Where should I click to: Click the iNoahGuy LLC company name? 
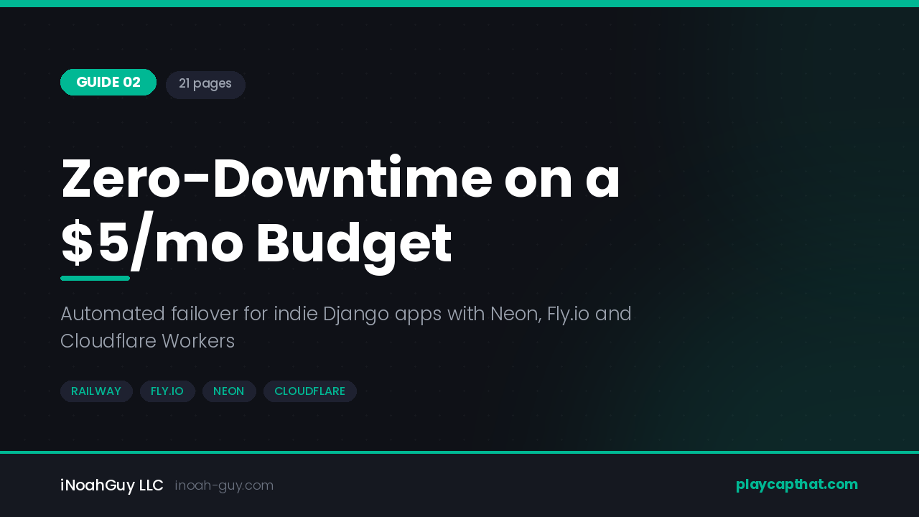pos(112,485)
